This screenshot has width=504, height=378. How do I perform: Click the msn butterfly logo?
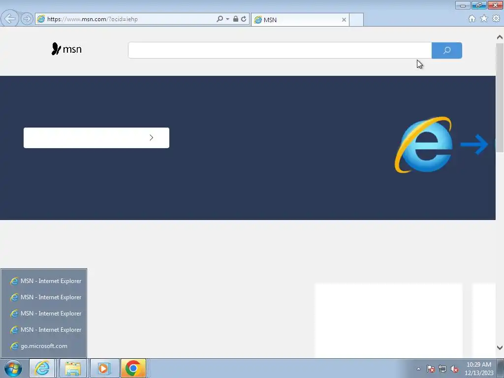(66, 49)
